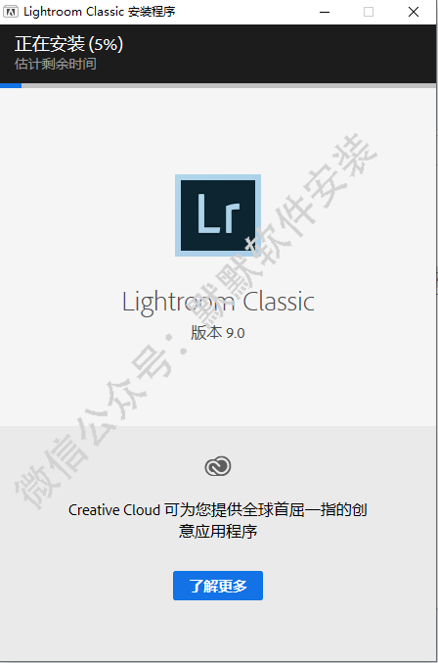438x663 pixels.
Task: Click the Creative Cloud logo icon
Action: (x=218, y=466)
